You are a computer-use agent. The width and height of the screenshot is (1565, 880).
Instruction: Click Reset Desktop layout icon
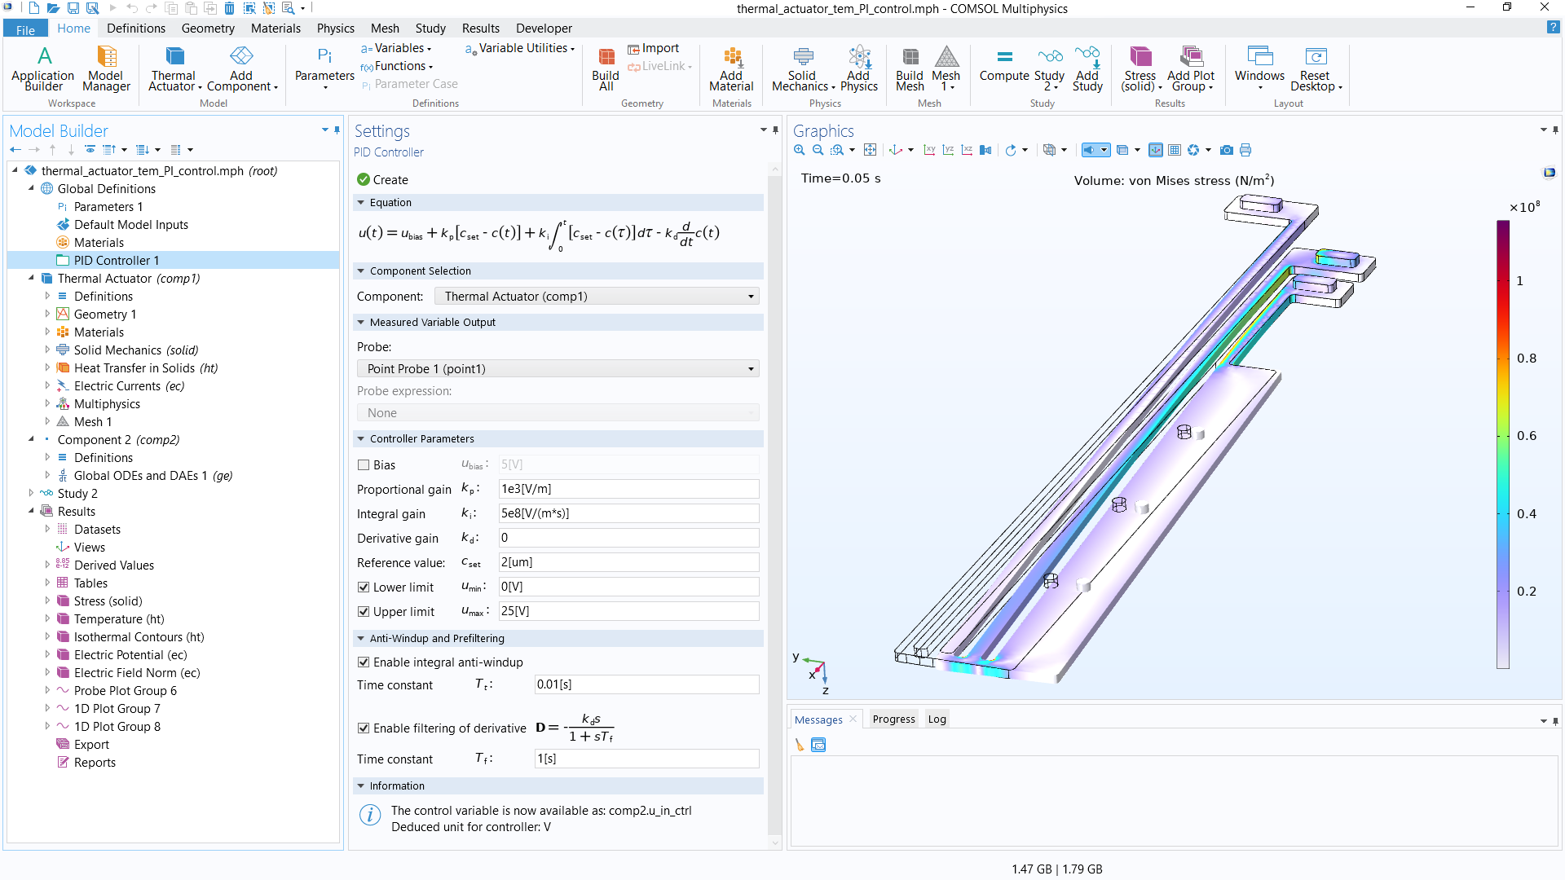click(1316, 68)
